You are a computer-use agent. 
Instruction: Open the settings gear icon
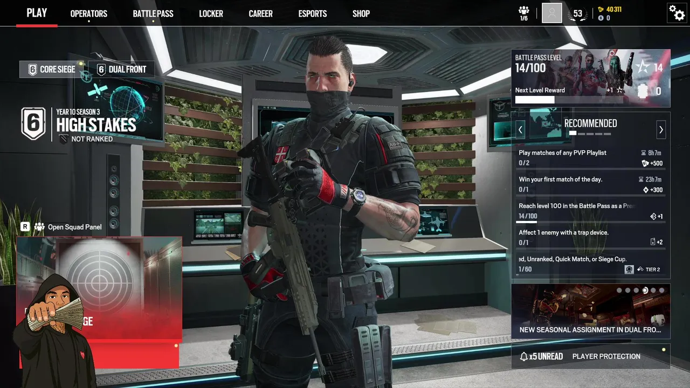pyautogui.click(x=677, y=12)
